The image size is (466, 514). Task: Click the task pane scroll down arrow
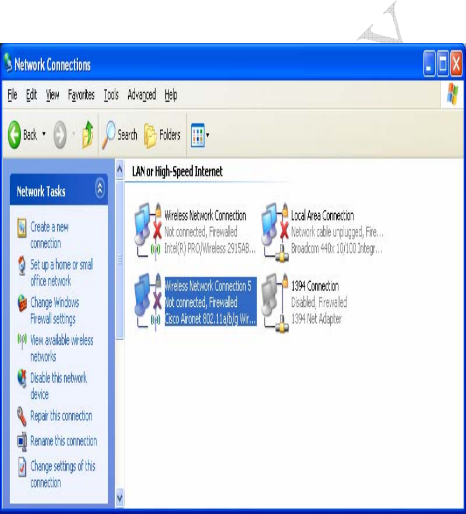pos(120,498)
